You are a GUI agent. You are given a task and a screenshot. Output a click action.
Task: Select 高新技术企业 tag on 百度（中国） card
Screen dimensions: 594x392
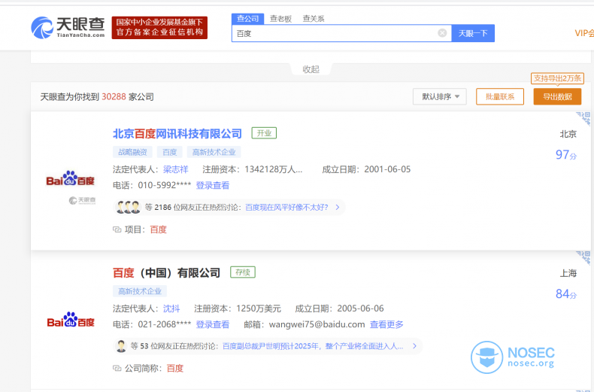click(x=140, y=291)
